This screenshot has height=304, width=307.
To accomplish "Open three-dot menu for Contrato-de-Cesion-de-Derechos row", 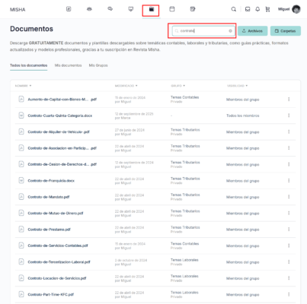I will coord(289,164).
